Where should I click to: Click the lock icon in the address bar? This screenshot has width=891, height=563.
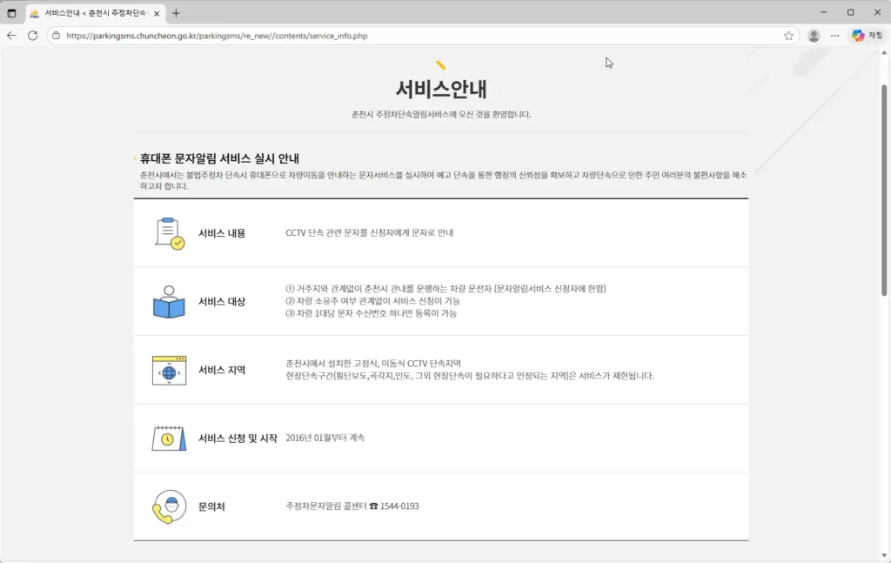pyautogui.click(x=56, y=37)
